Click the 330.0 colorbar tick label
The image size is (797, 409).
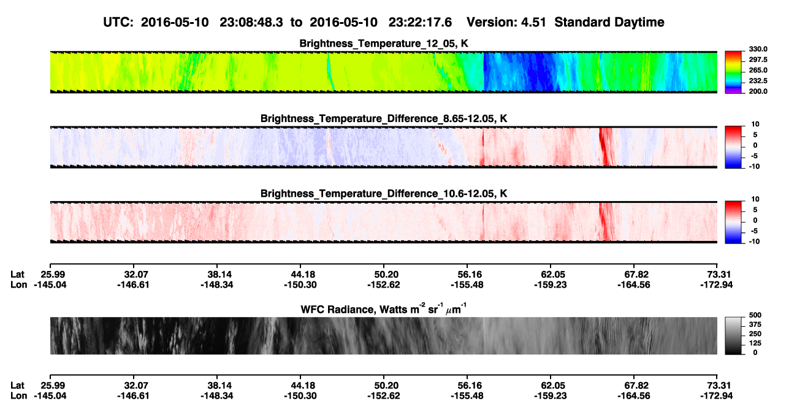tap(757, 49)
